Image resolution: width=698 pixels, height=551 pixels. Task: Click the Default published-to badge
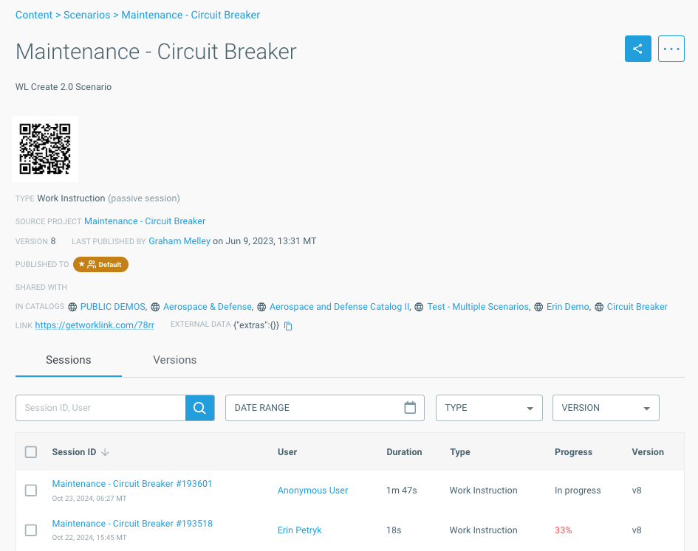pyautogui.click(x=100, y=264)
